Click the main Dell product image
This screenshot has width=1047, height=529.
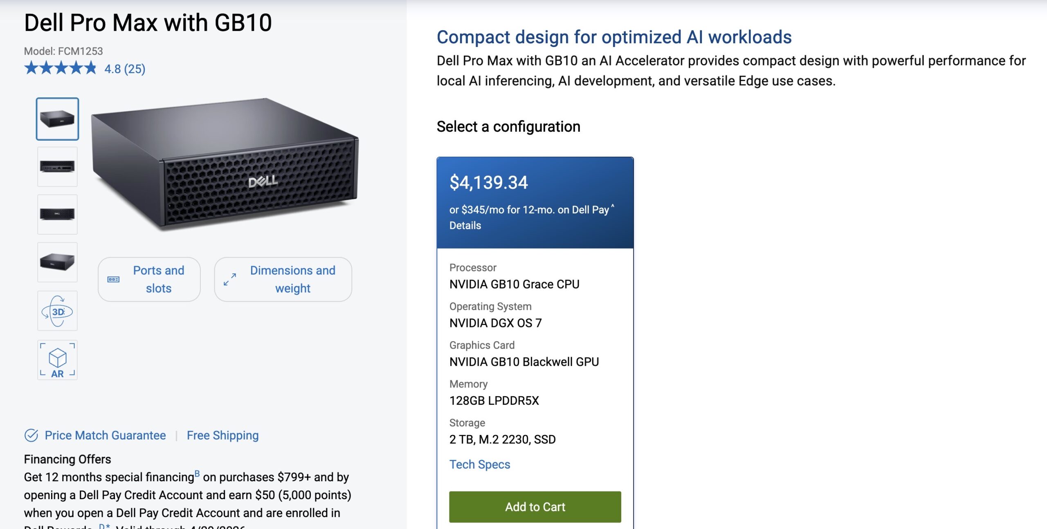click(225, 164)
